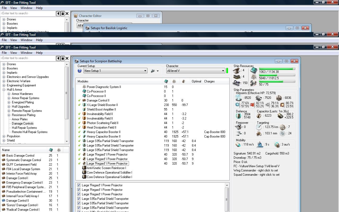339x212 pixels.
Task: Expand the Resistance Plating subcategory
Action: (9, 115)
